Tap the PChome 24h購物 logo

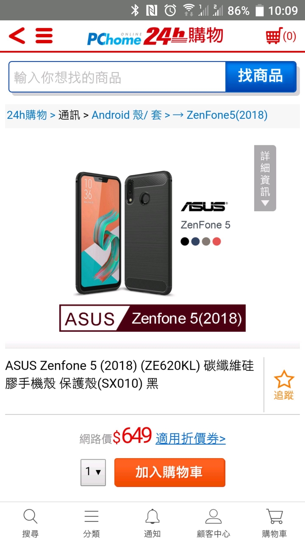click(x=155, y=36)
